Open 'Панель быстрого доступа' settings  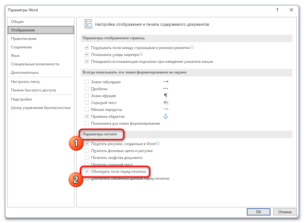point(41,90)
